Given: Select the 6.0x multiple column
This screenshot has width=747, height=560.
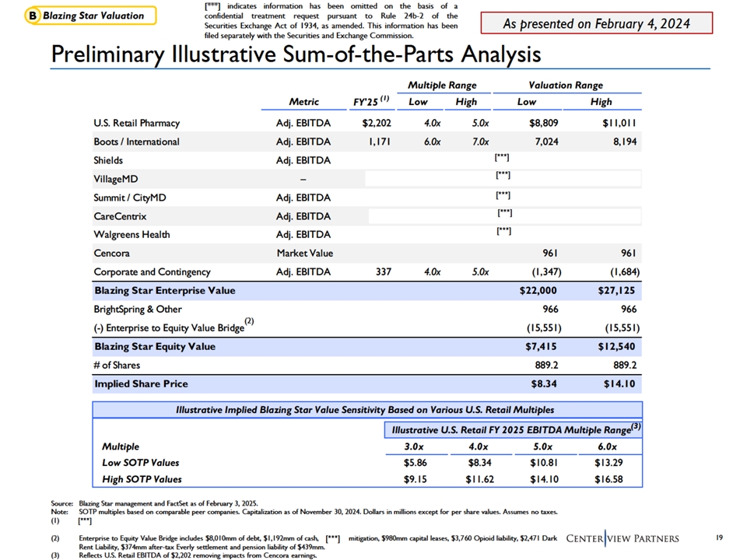Looking at the screenshot, I should (608, 446).
